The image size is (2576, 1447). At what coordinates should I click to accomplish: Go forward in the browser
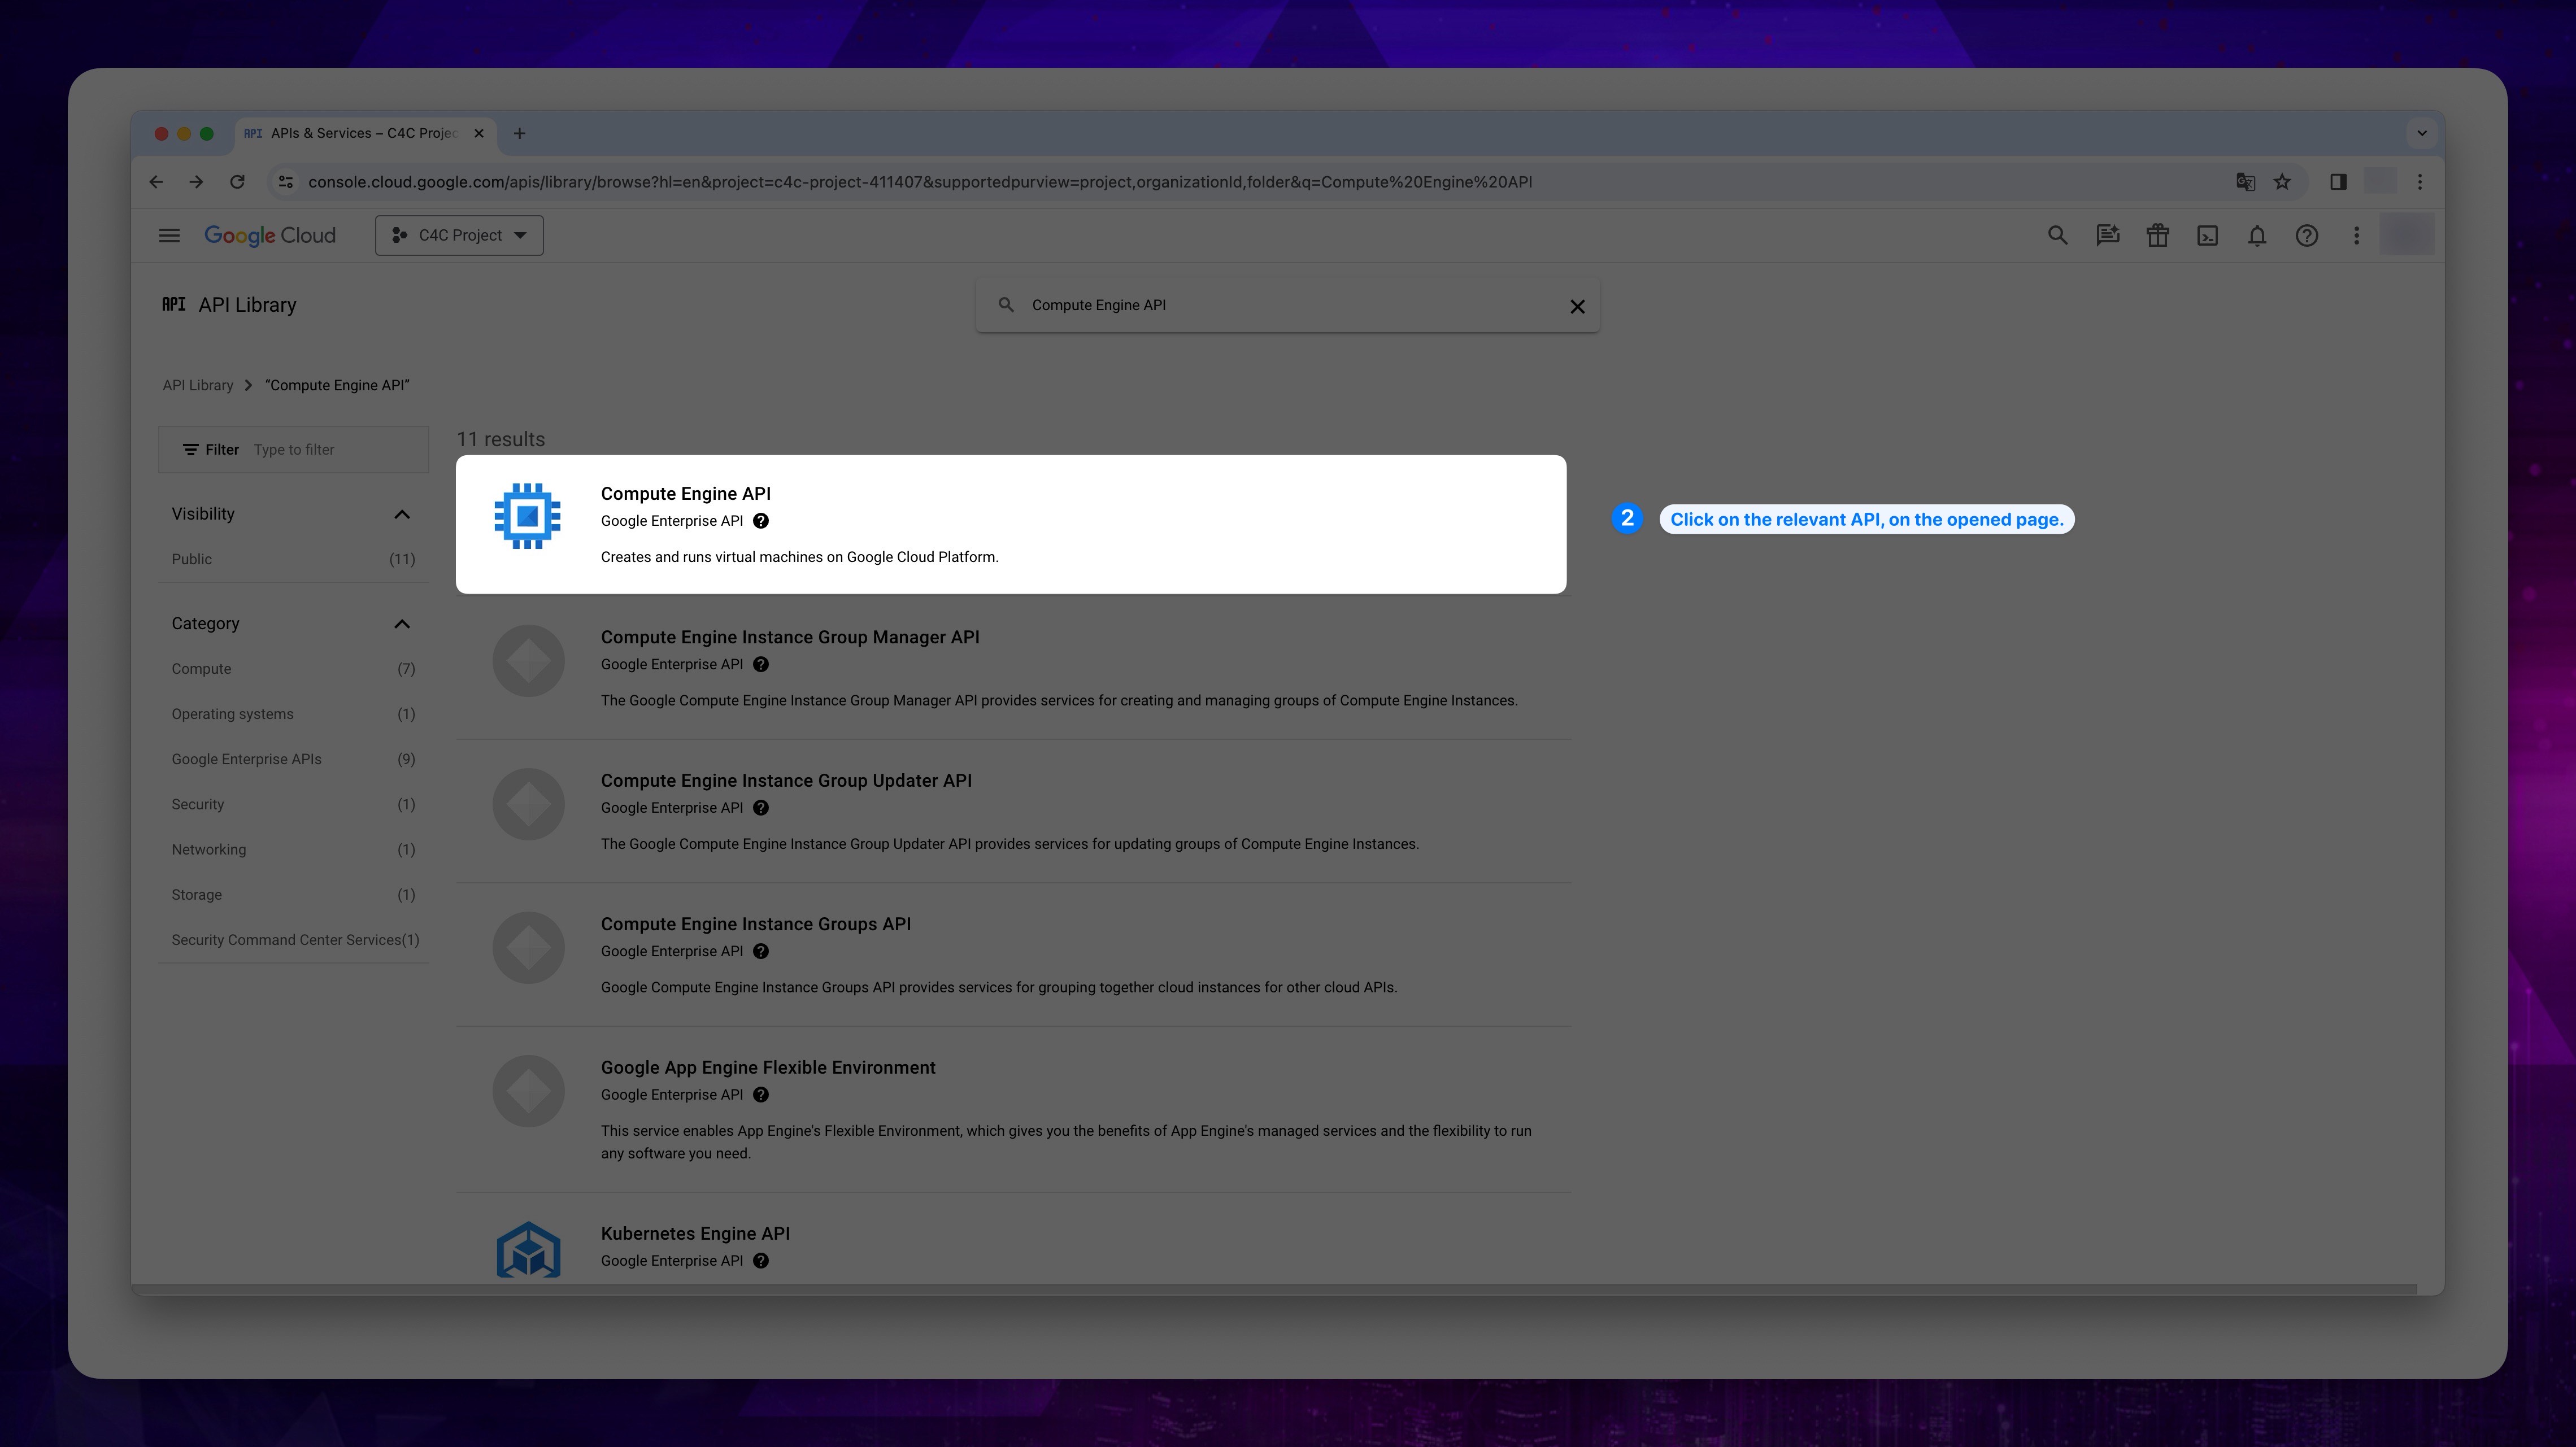[x=196, y=182]
